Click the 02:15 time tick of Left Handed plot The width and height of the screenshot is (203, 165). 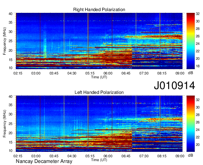(x=18, y=156)
